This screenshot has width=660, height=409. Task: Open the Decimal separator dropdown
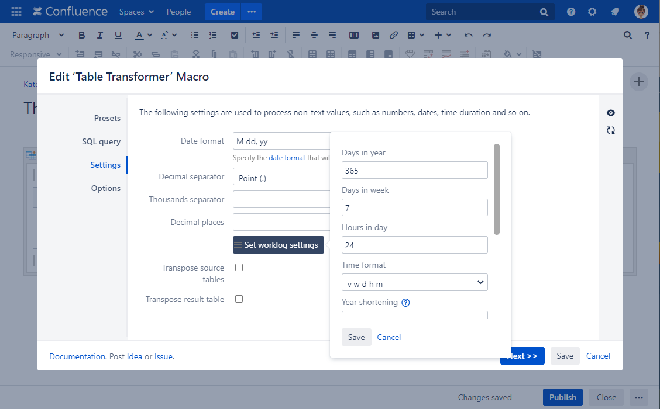(281, 177)
